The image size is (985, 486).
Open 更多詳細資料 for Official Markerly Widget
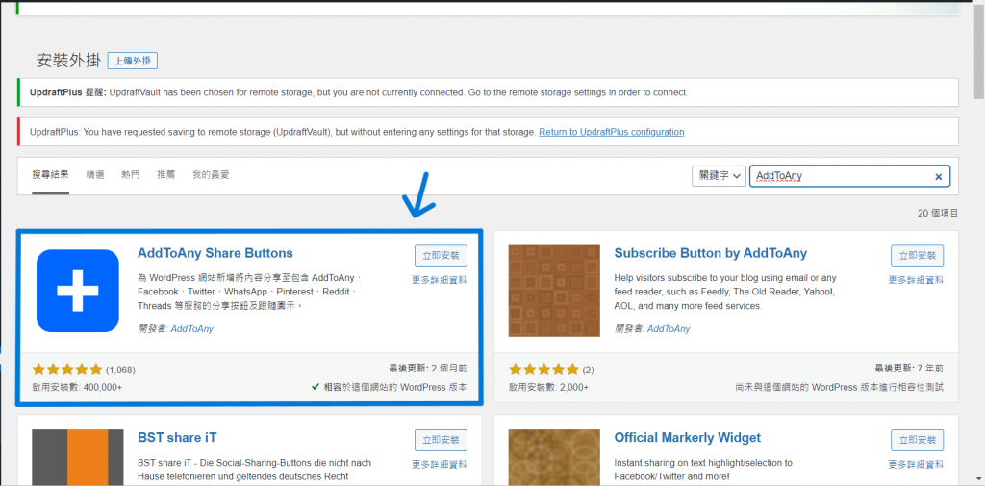click(916, 465)
